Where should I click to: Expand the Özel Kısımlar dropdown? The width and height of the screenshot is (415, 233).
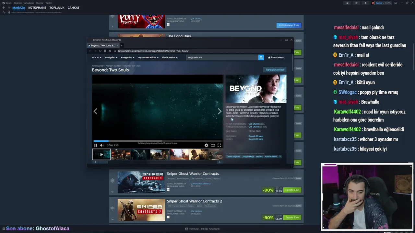point(170,57)
